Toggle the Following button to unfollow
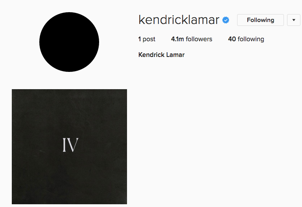 (x=260, y=20)
